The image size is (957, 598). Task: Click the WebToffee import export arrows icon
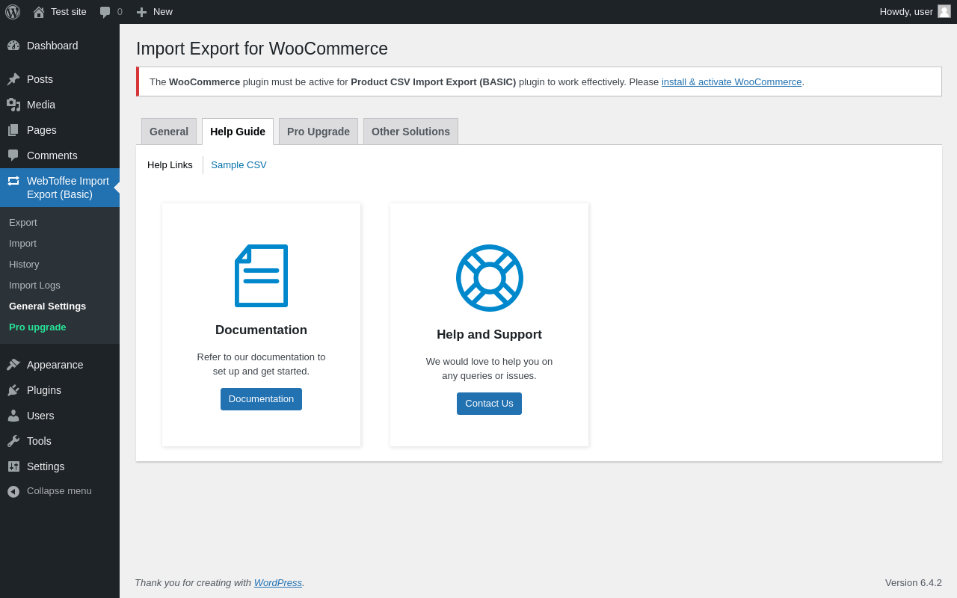(x=13, y=181)
